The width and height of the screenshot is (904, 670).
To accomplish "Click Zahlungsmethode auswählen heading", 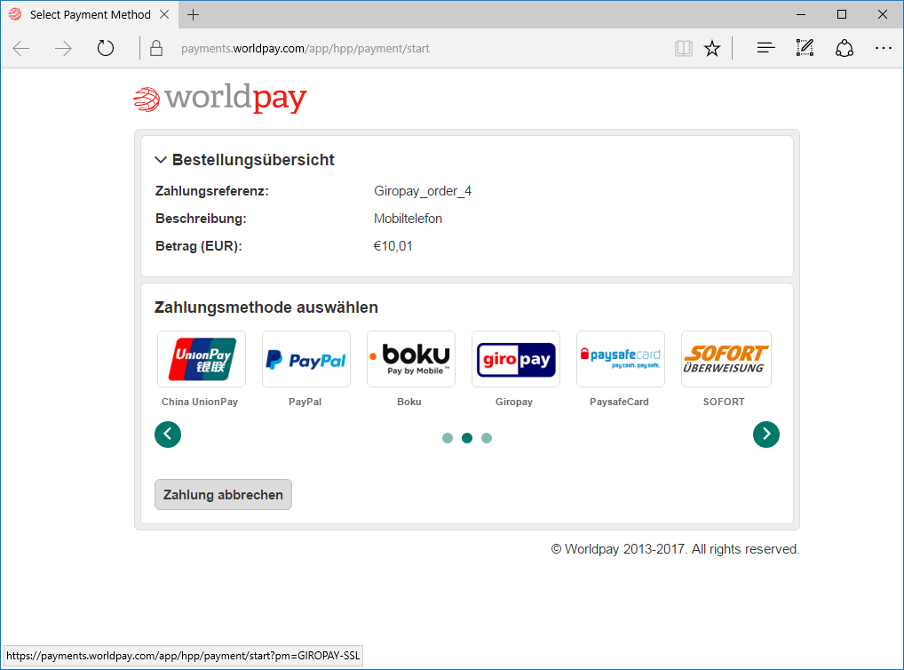I will [x=266, y=307].
